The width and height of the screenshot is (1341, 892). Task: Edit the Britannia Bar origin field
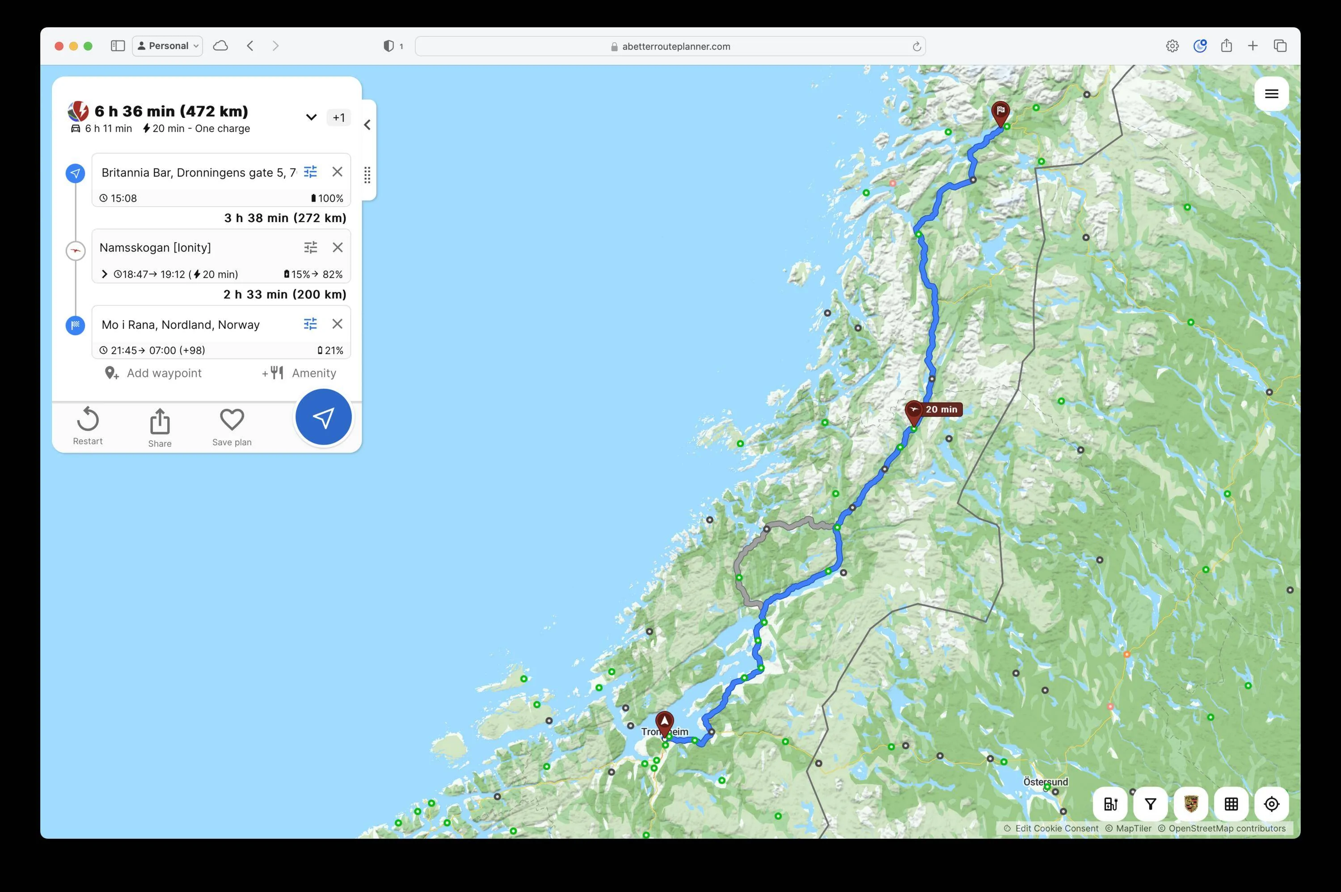[x=198, y=173]
